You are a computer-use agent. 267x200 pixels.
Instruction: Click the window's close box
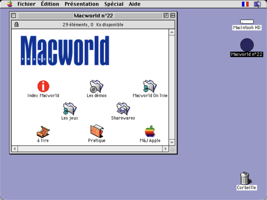click(x=14, y=16)
